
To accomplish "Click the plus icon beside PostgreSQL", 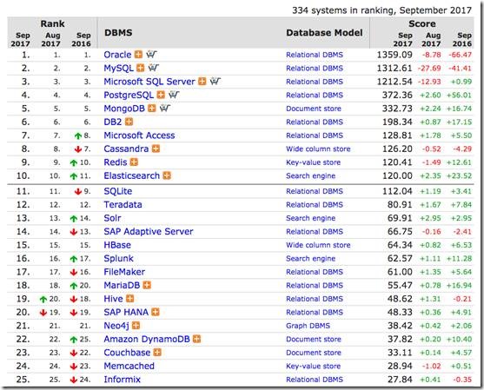I will point(161,95).
